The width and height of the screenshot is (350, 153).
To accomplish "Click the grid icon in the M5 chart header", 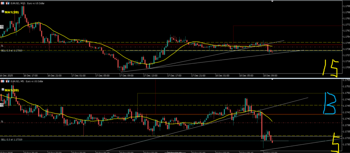I will point(3,82).
